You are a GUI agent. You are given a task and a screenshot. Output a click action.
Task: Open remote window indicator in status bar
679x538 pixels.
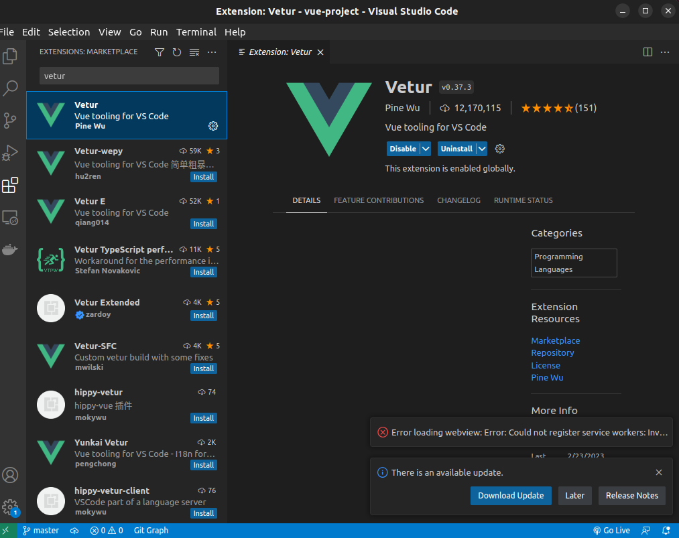click(7, 530)
